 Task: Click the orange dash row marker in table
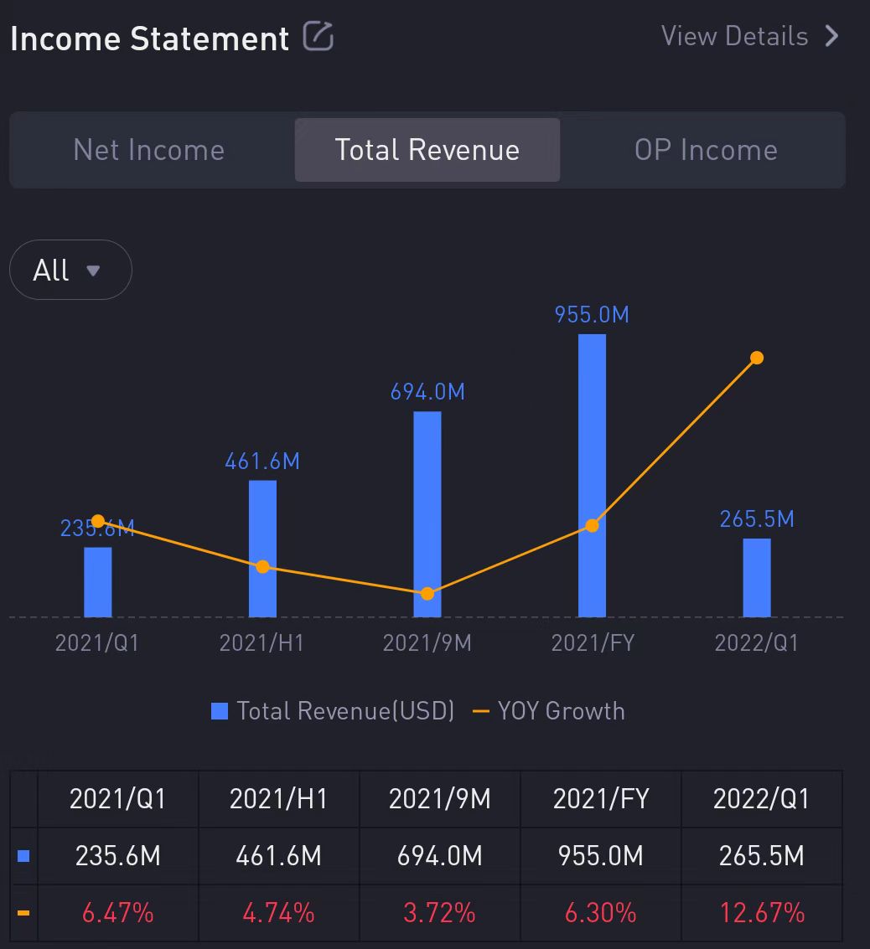(x=23, y=912)
